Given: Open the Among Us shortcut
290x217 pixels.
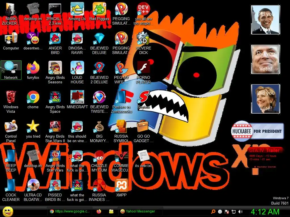Looking at the screenshot, I should [77, 12].
